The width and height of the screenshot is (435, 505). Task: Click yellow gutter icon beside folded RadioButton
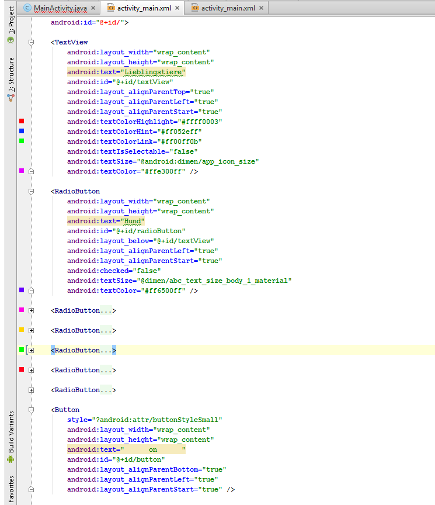(22, 330)
